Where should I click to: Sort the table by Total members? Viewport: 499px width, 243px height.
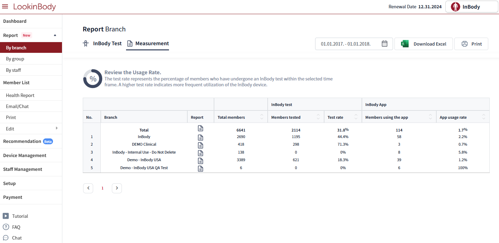click(261, 117)
